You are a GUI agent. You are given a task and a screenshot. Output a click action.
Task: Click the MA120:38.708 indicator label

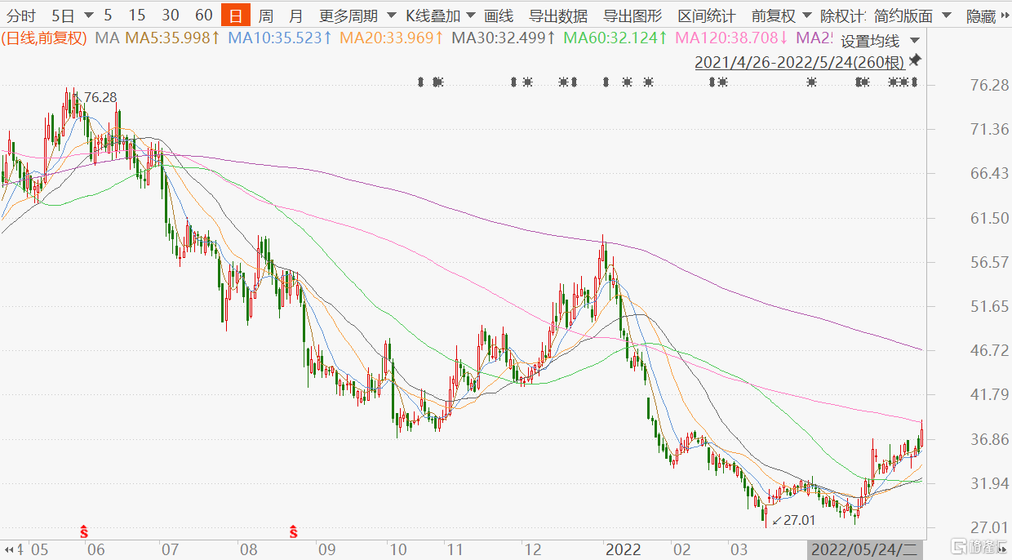[x=733, y=38]
